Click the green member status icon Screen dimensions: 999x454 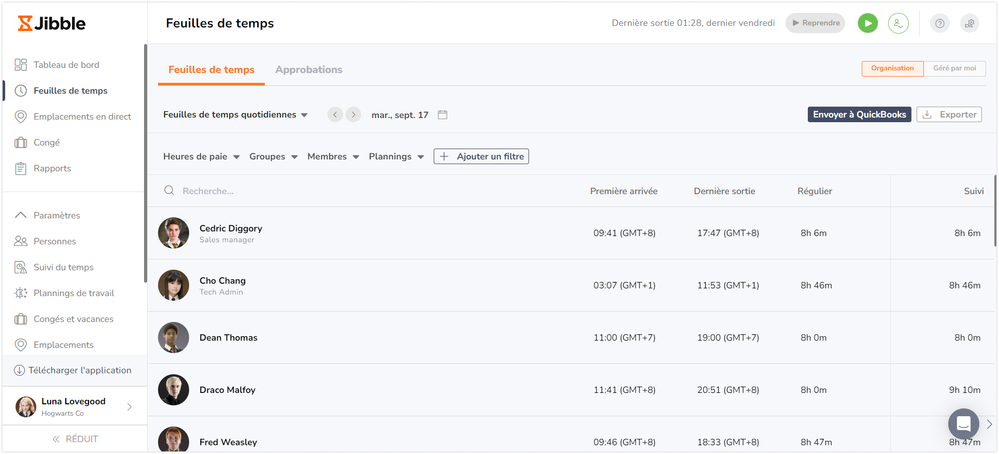pyautogui.click(x=898, y=23)
